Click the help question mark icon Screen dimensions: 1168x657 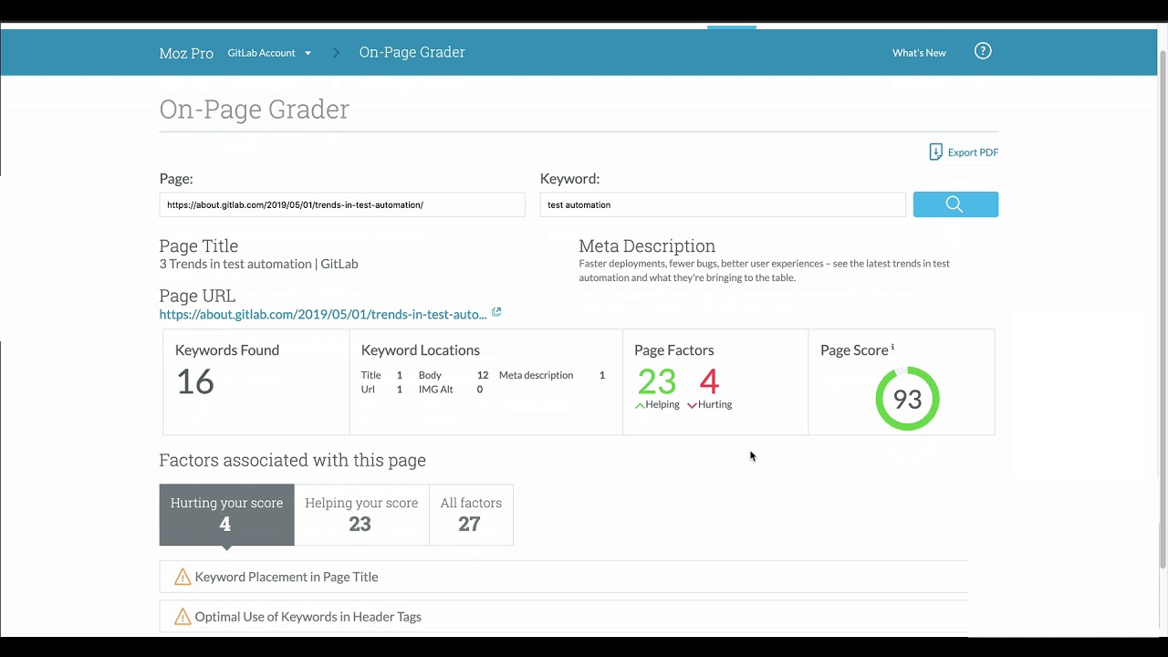(983, 51)
